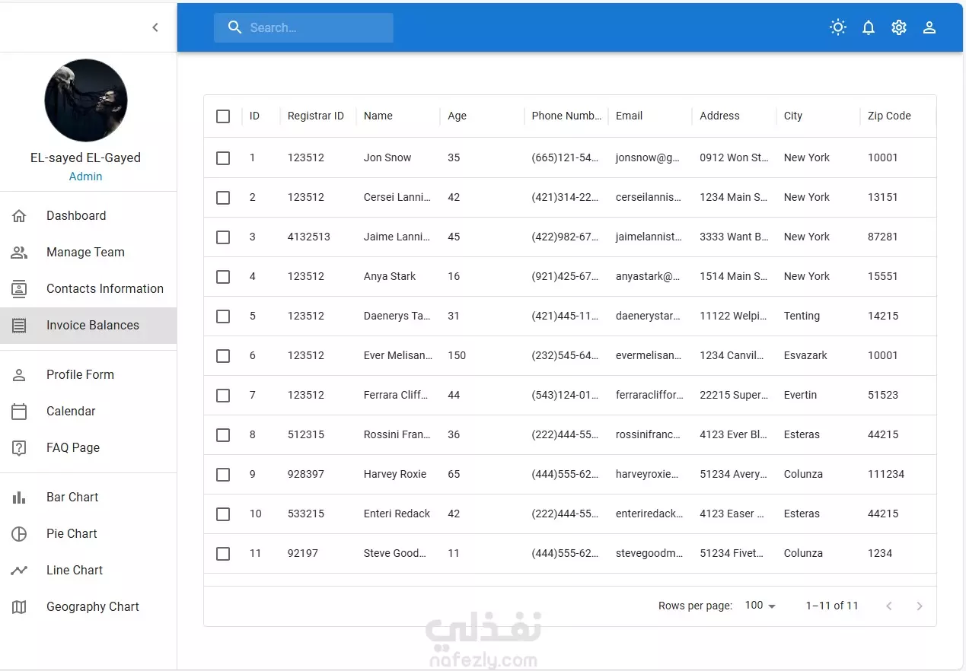This screenshot has width=966, height=671.
Task: Click the 'Esvazark' city cell
Action: [x=805, y=356]
